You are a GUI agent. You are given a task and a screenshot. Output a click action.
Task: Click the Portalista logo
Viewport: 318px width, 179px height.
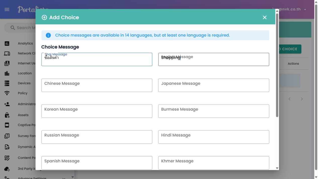click(26, 9)
